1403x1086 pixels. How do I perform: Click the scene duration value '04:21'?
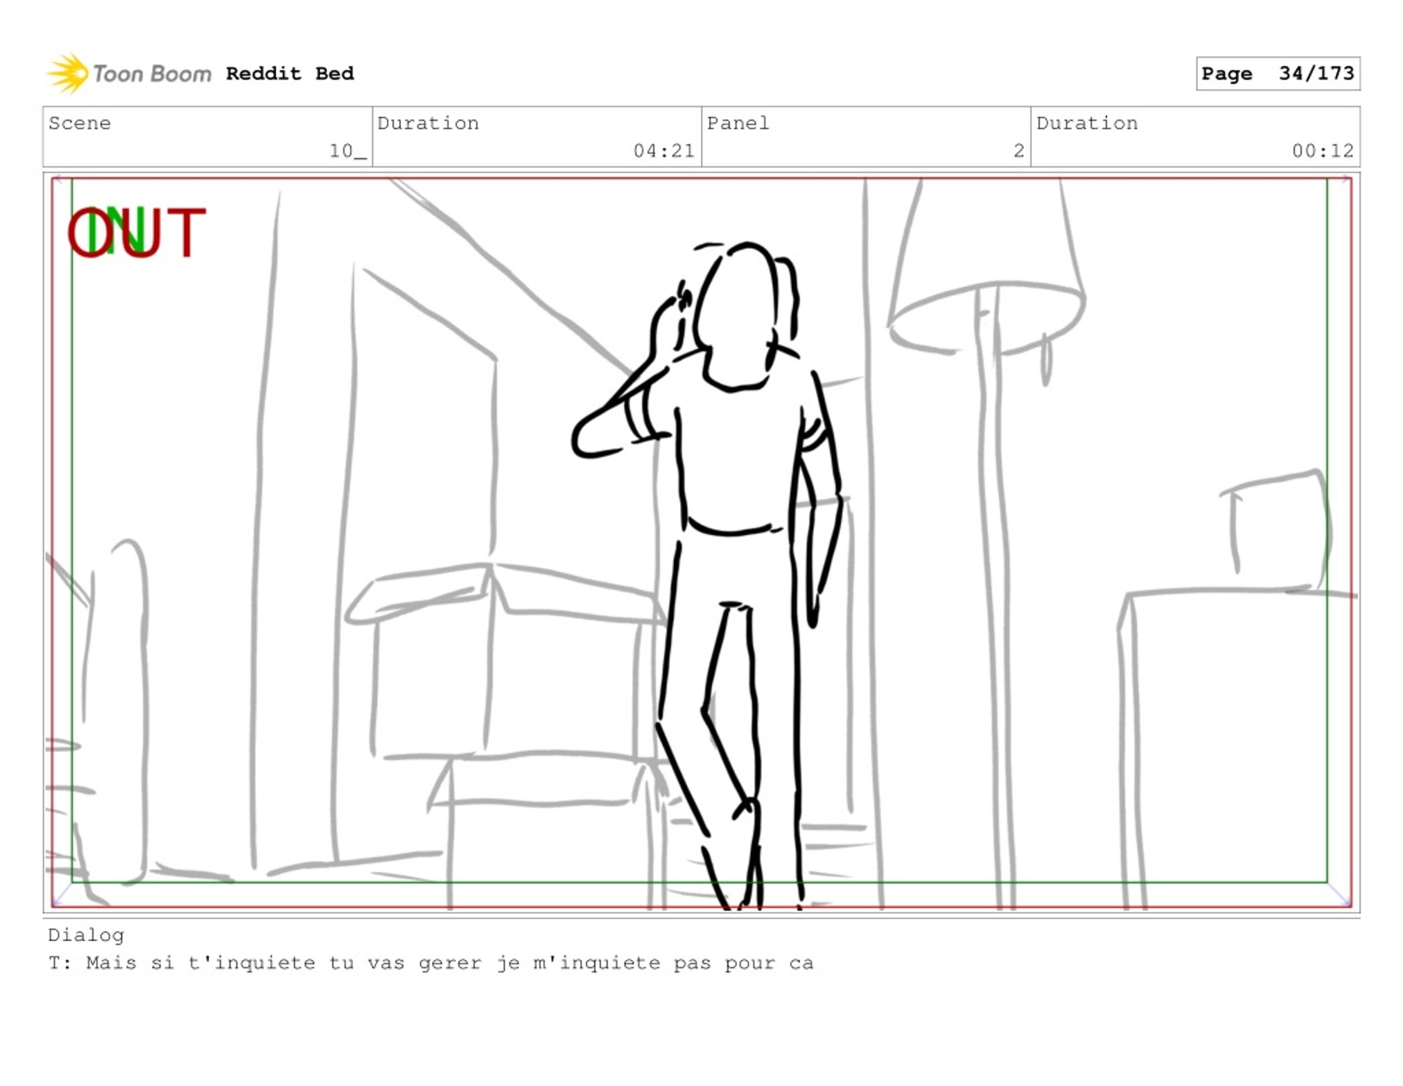(x=664, y=151)
